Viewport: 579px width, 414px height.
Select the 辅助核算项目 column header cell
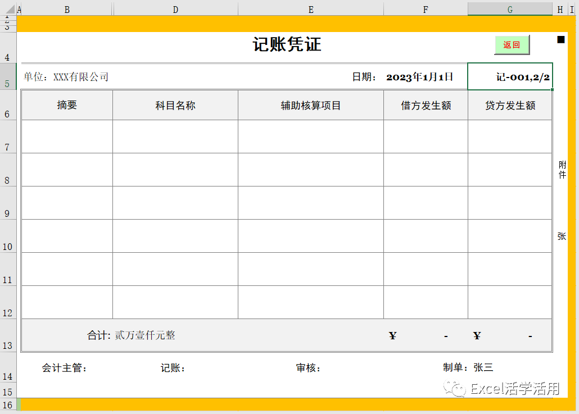point(310,104)
